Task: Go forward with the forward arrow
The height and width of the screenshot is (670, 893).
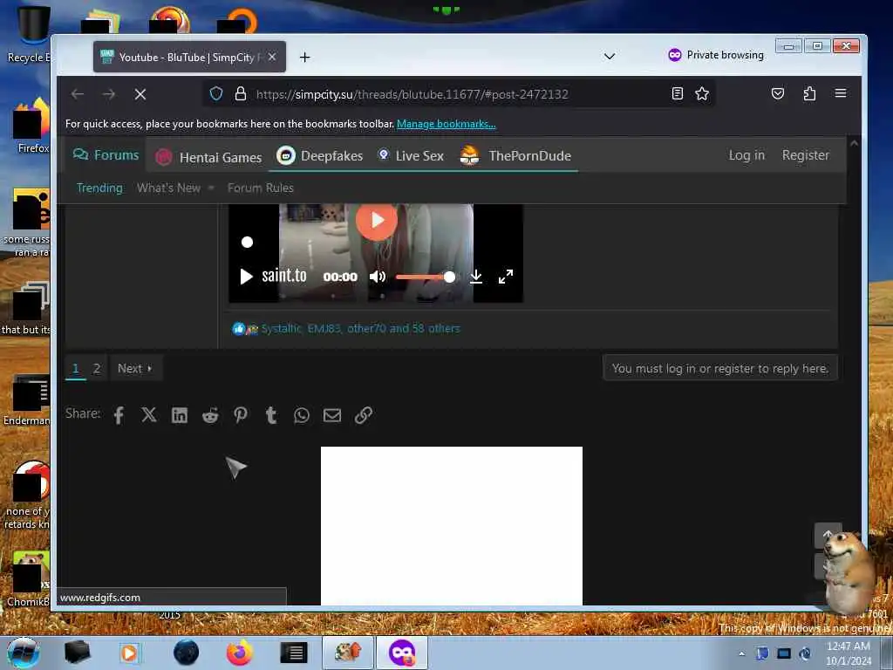Action: [109, 94]
